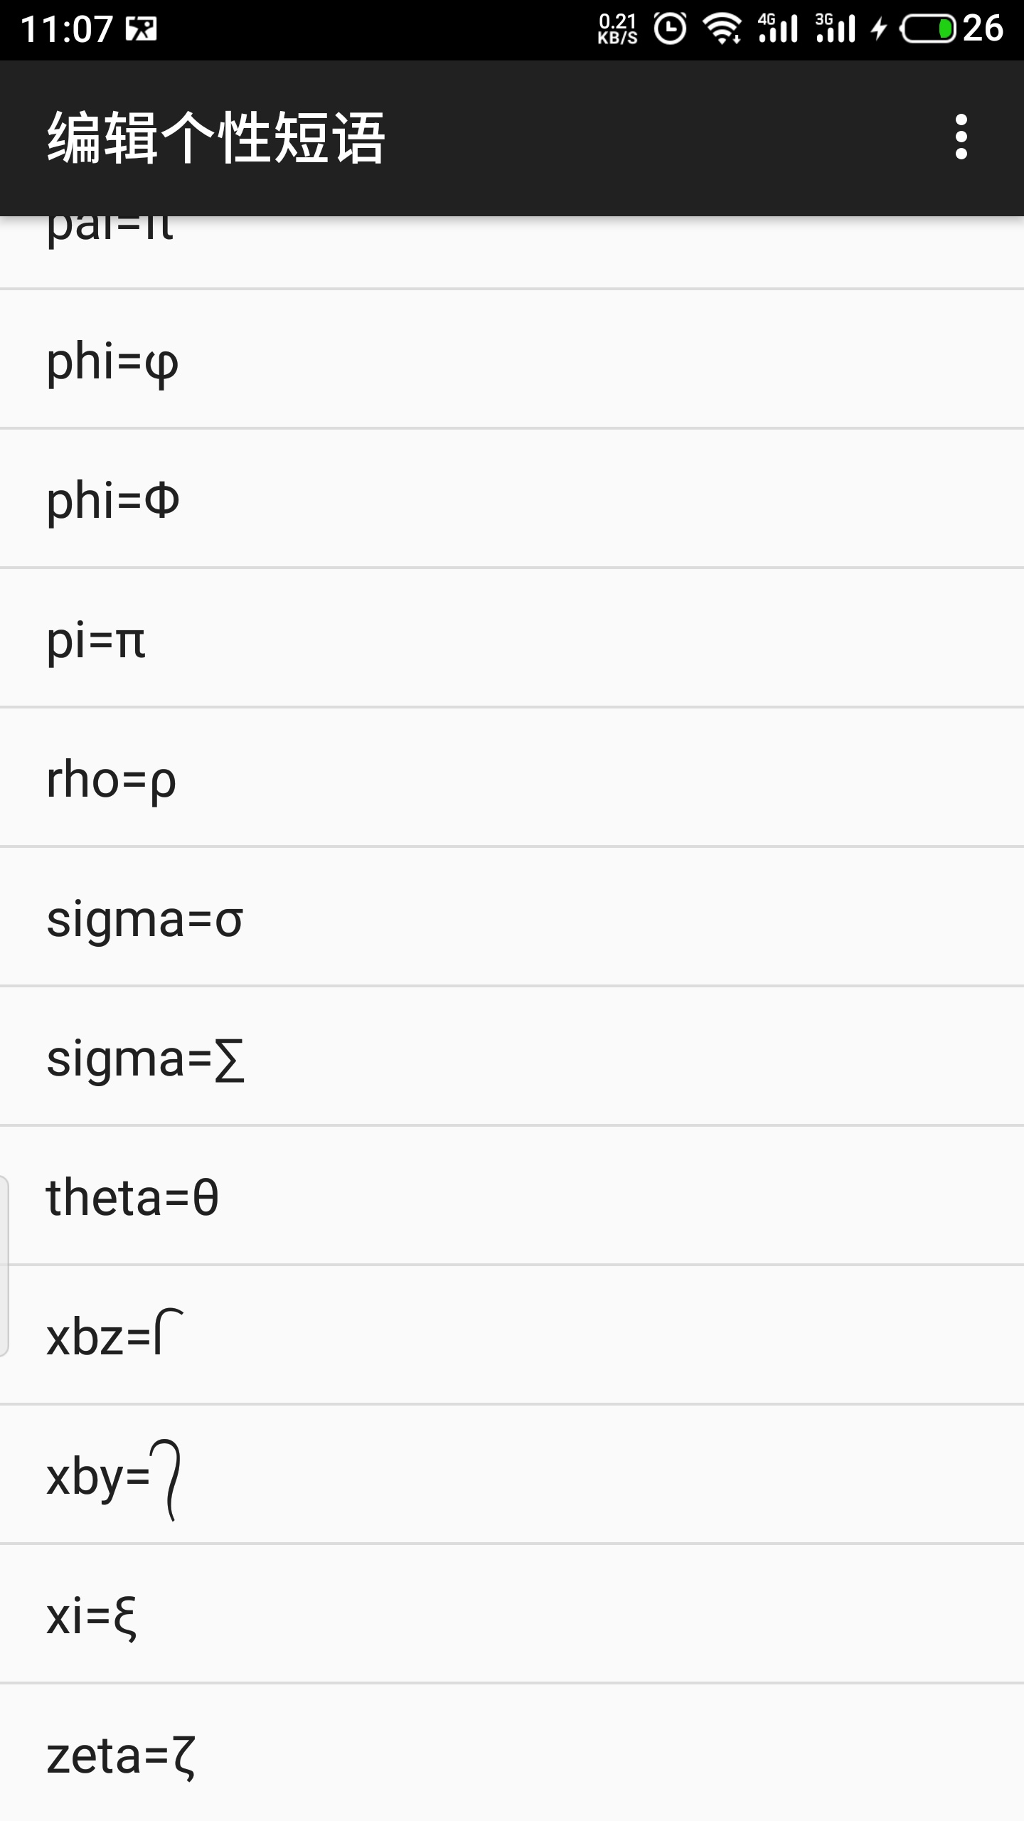Open the xi=ξ phrase entry
Viewport: 1024px width, 1821px height.
click(x=512, y=1614)
